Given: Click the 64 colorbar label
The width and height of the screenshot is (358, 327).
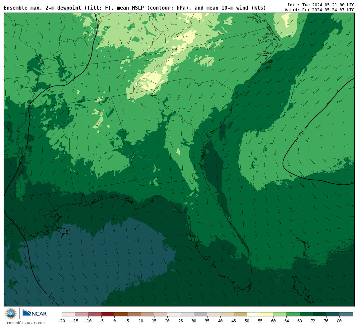Looking at the screenshot, I should tap(286, 321).
